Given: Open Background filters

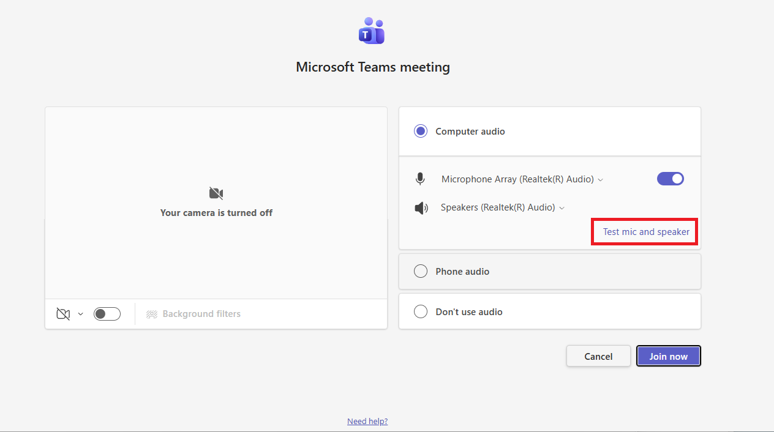Looking at the screenshot, I should [x=193, y=314].
